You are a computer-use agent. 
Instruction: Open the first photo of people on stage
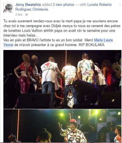pyautogui.click(x=62, y=79)
